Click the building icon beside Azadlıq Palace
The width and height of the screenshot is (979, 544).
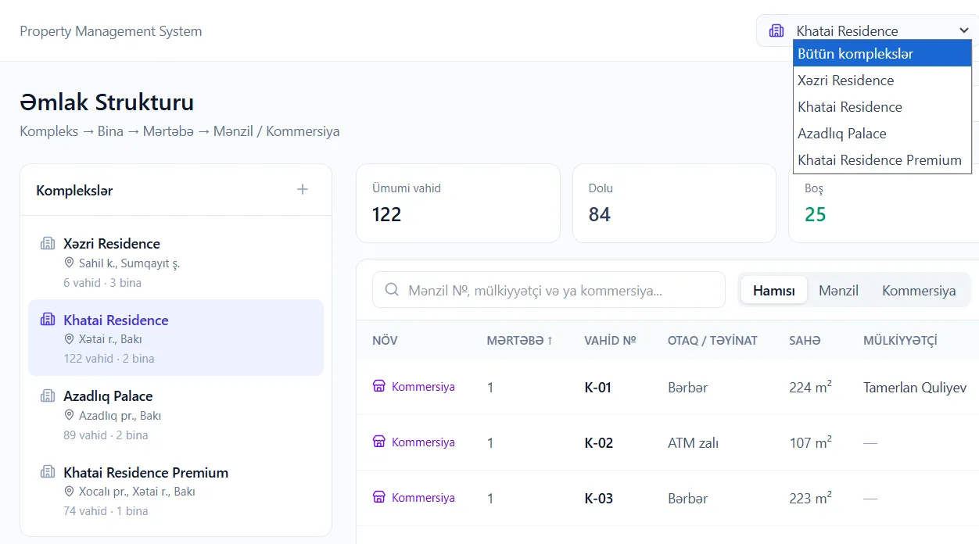48,395
